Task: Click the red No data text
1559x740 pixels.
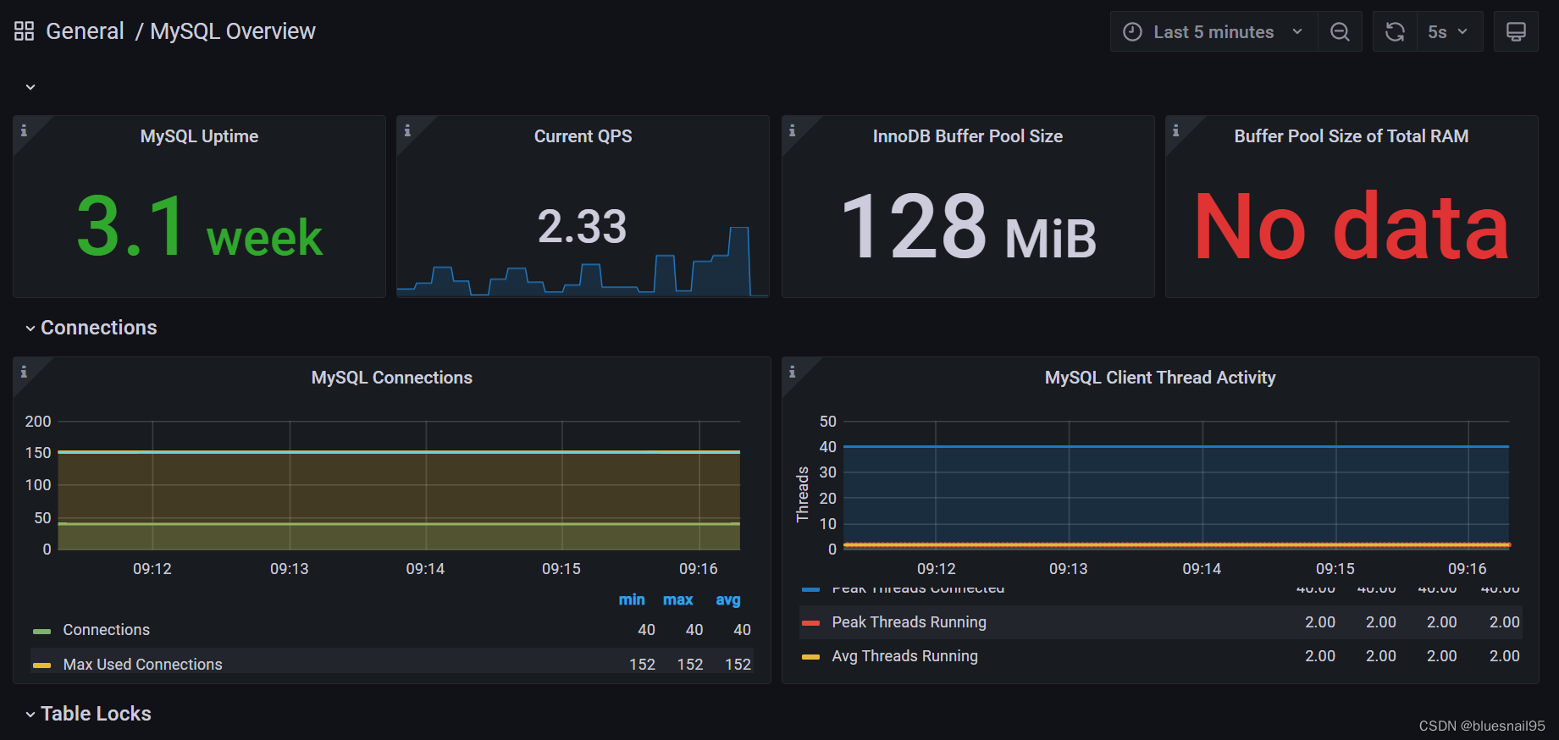Action: (1352, 227)
